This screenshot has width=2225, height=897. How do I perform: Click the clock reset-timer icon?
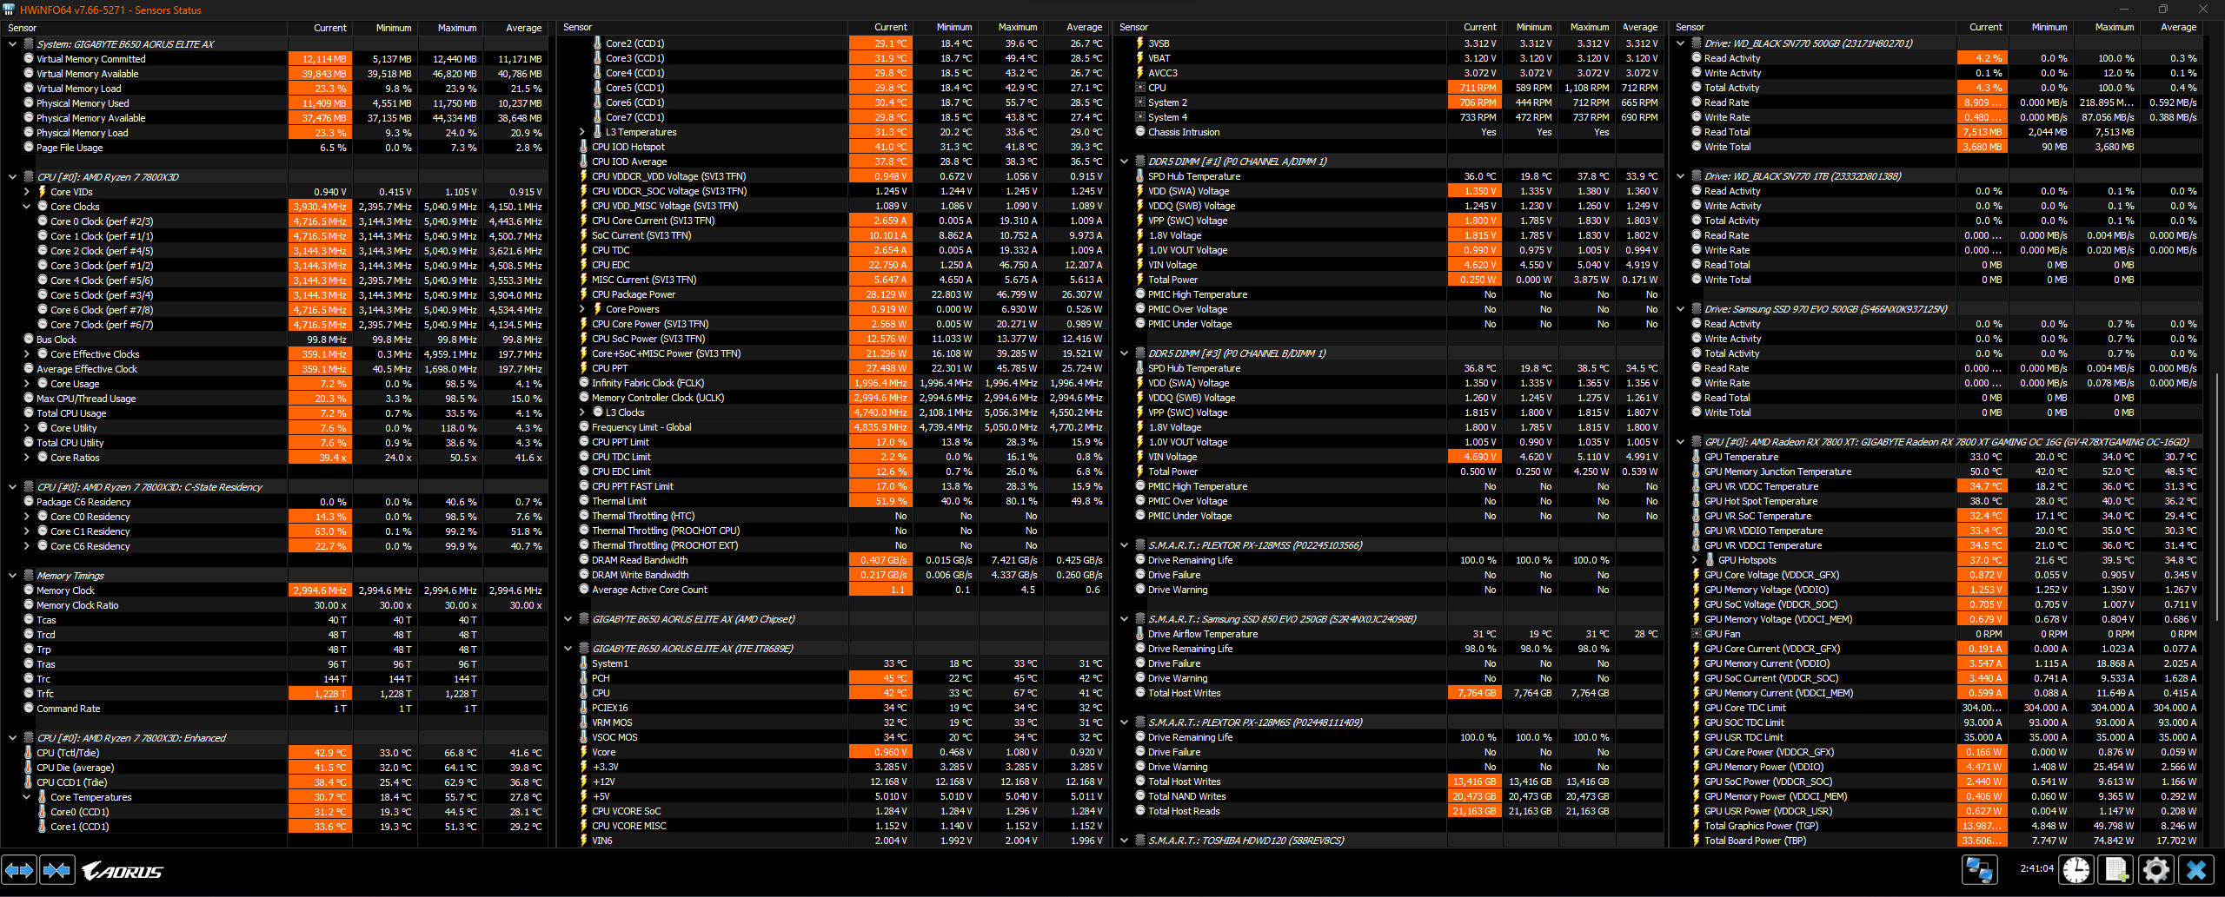click(x=2076, y=869)
